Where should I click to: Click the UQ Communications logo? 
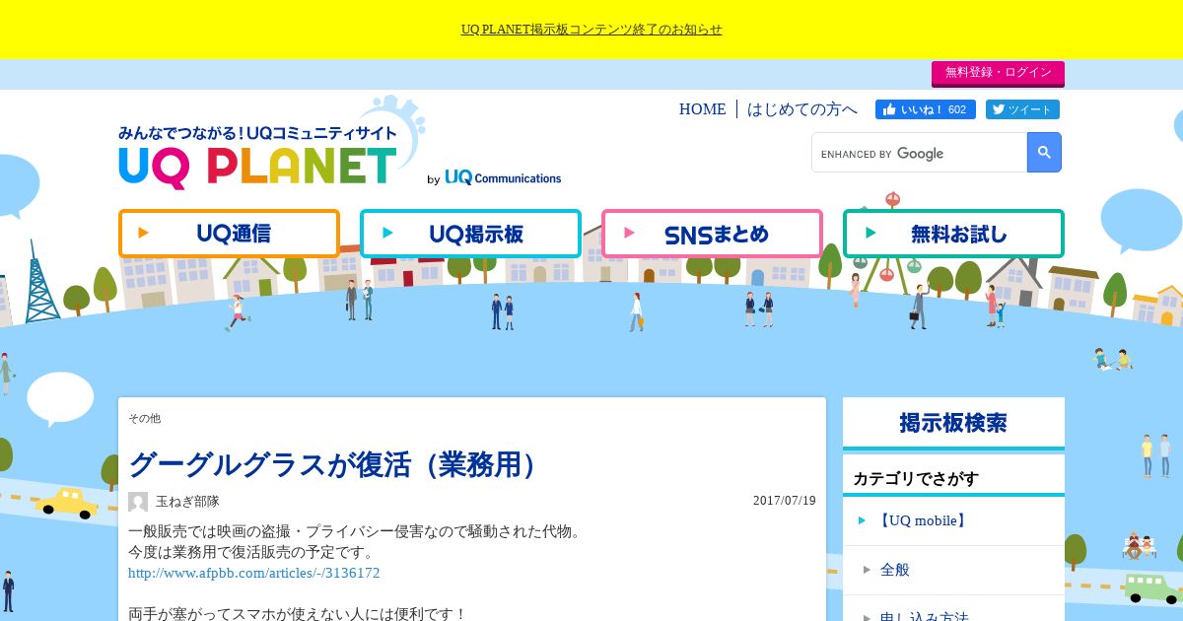[503, 177]
